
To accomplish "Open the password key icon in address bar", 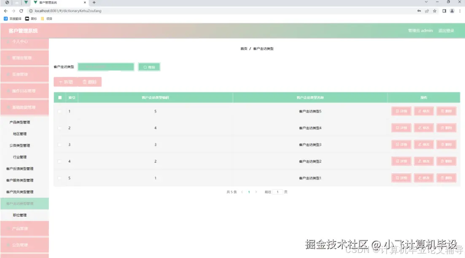I will click(419, 11).
